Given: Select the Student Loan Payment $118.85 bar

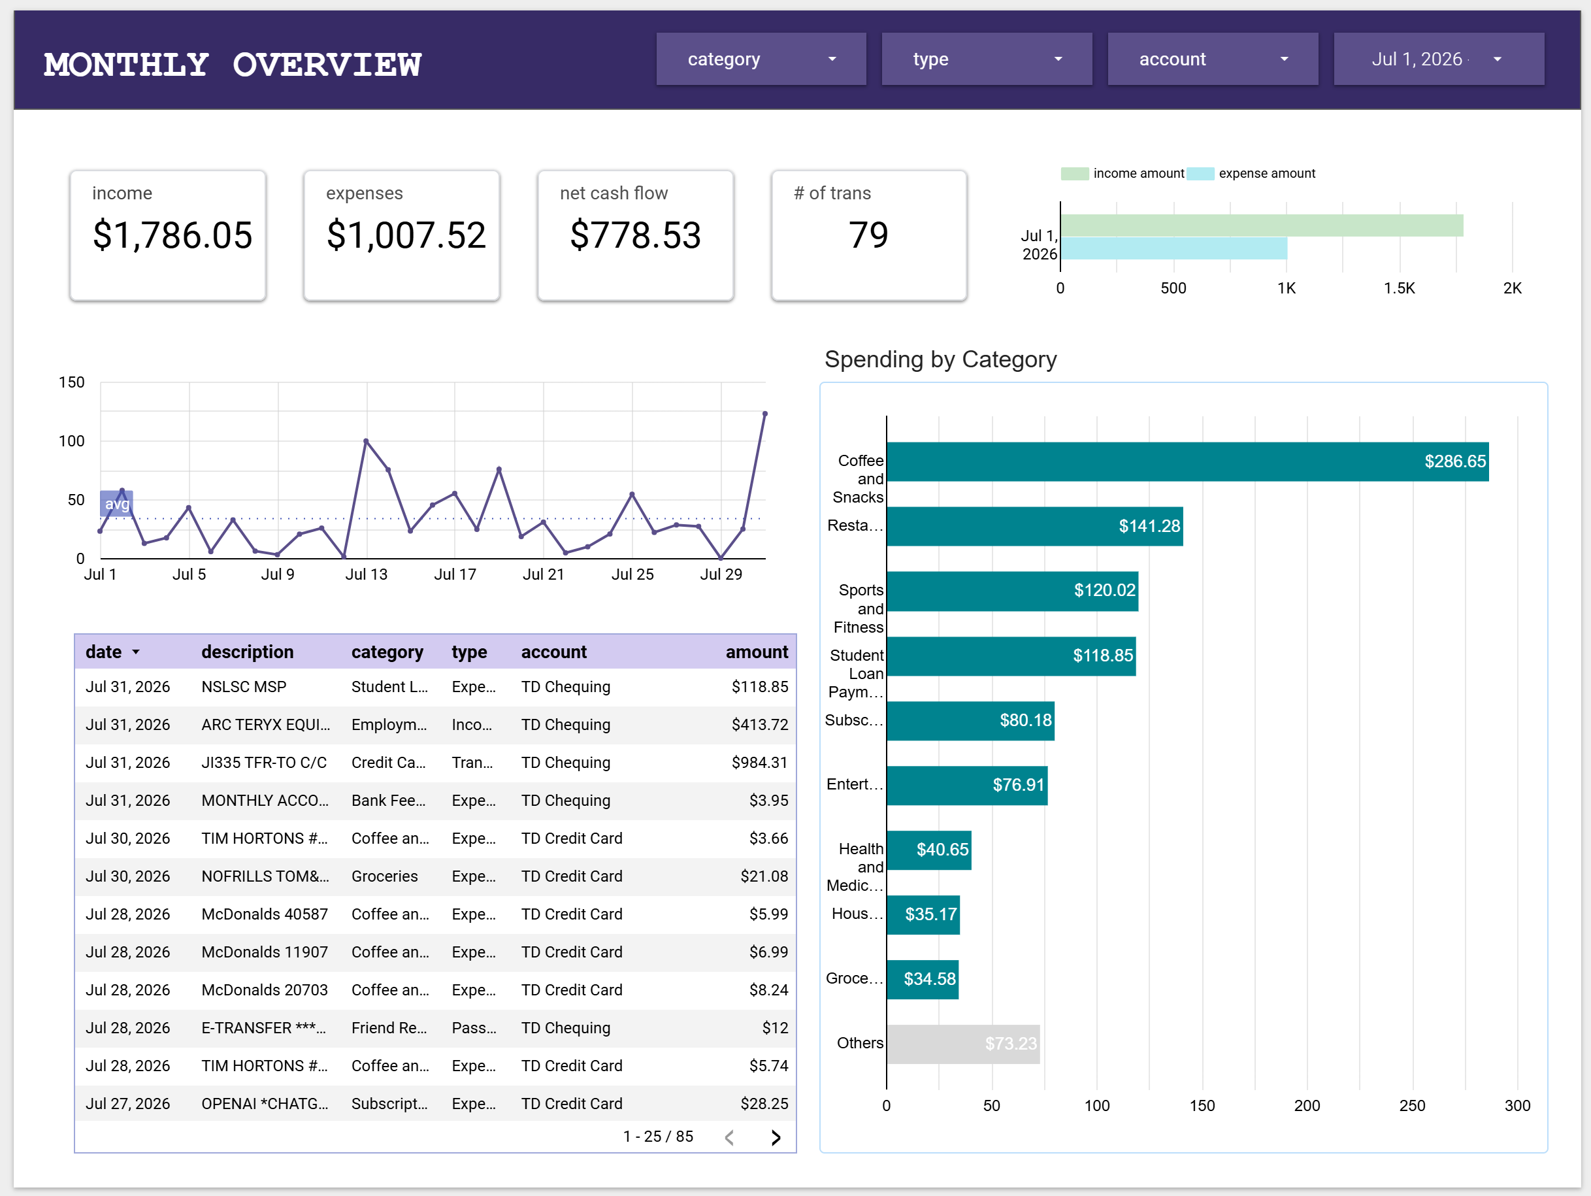Looking at the screenshot, I should point(1011,656).
